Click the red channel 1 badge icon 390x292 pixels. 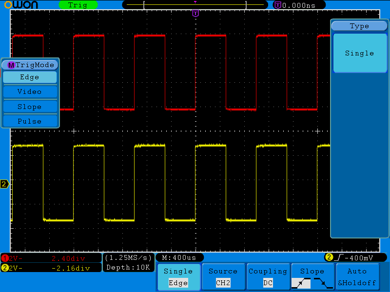tap(4, 258)
